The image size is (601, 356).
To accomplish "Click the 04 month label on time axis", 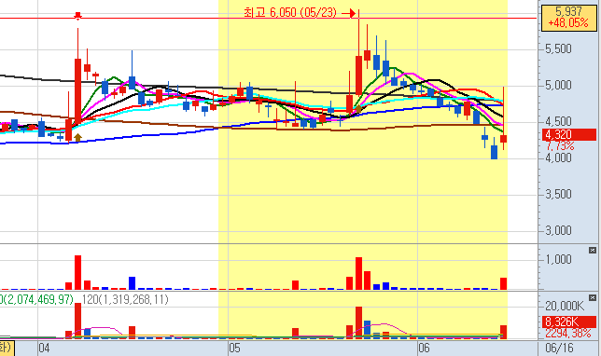I will click(x=44, y=349).
